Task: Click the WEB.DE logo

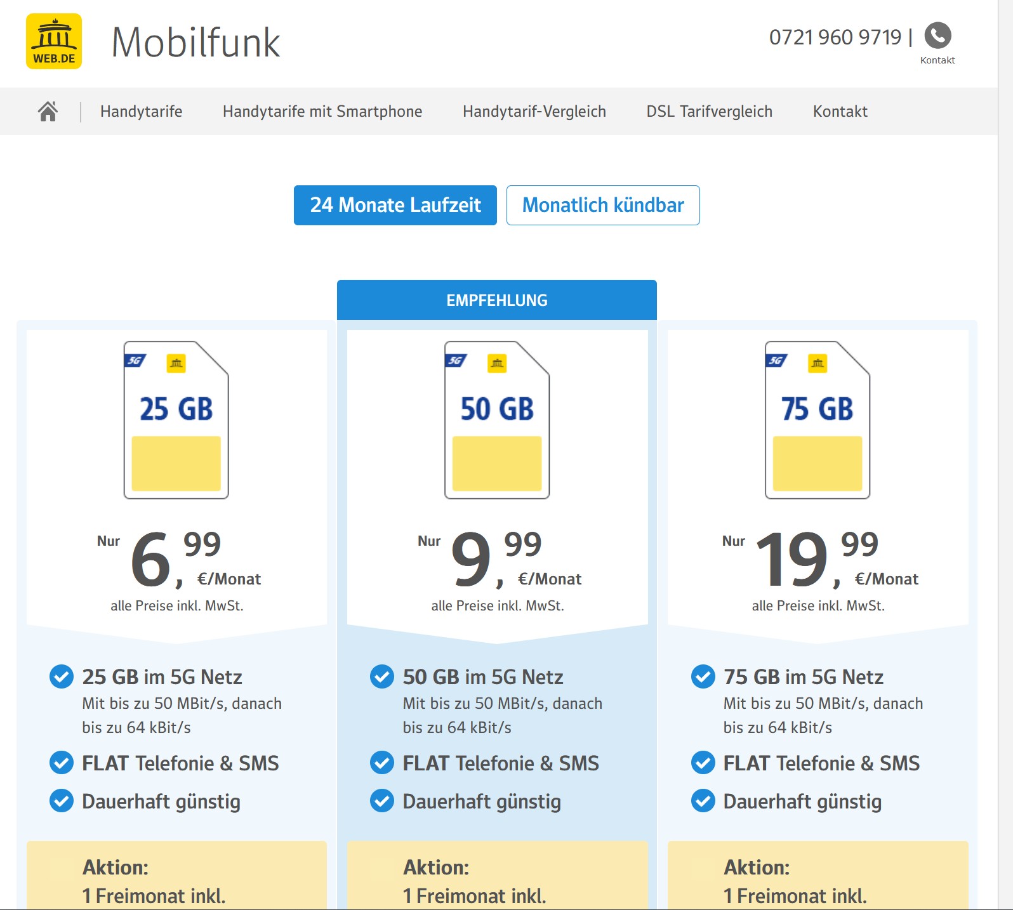Action: coord(54,41)
